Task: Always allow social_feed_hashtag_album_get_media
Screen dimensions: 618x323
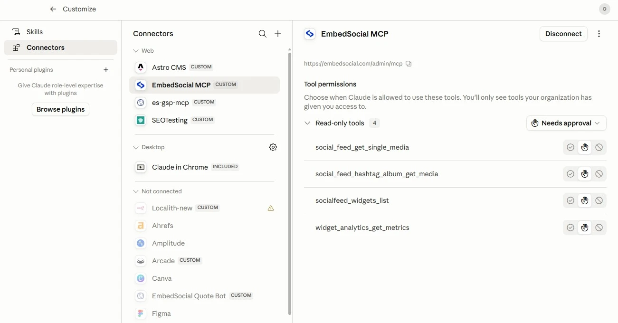Action: (x=570, y=174)
